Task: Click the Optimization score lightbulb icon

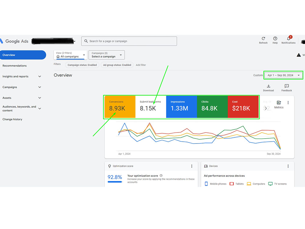Action: pos(109,166)
